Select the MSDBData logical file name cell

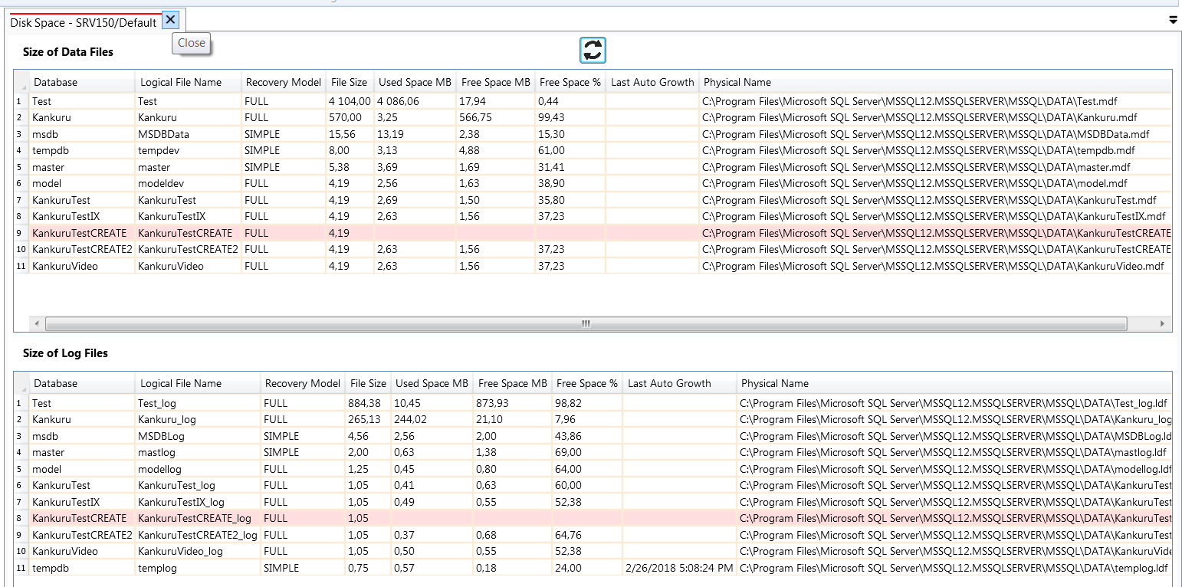click(188, 134)
